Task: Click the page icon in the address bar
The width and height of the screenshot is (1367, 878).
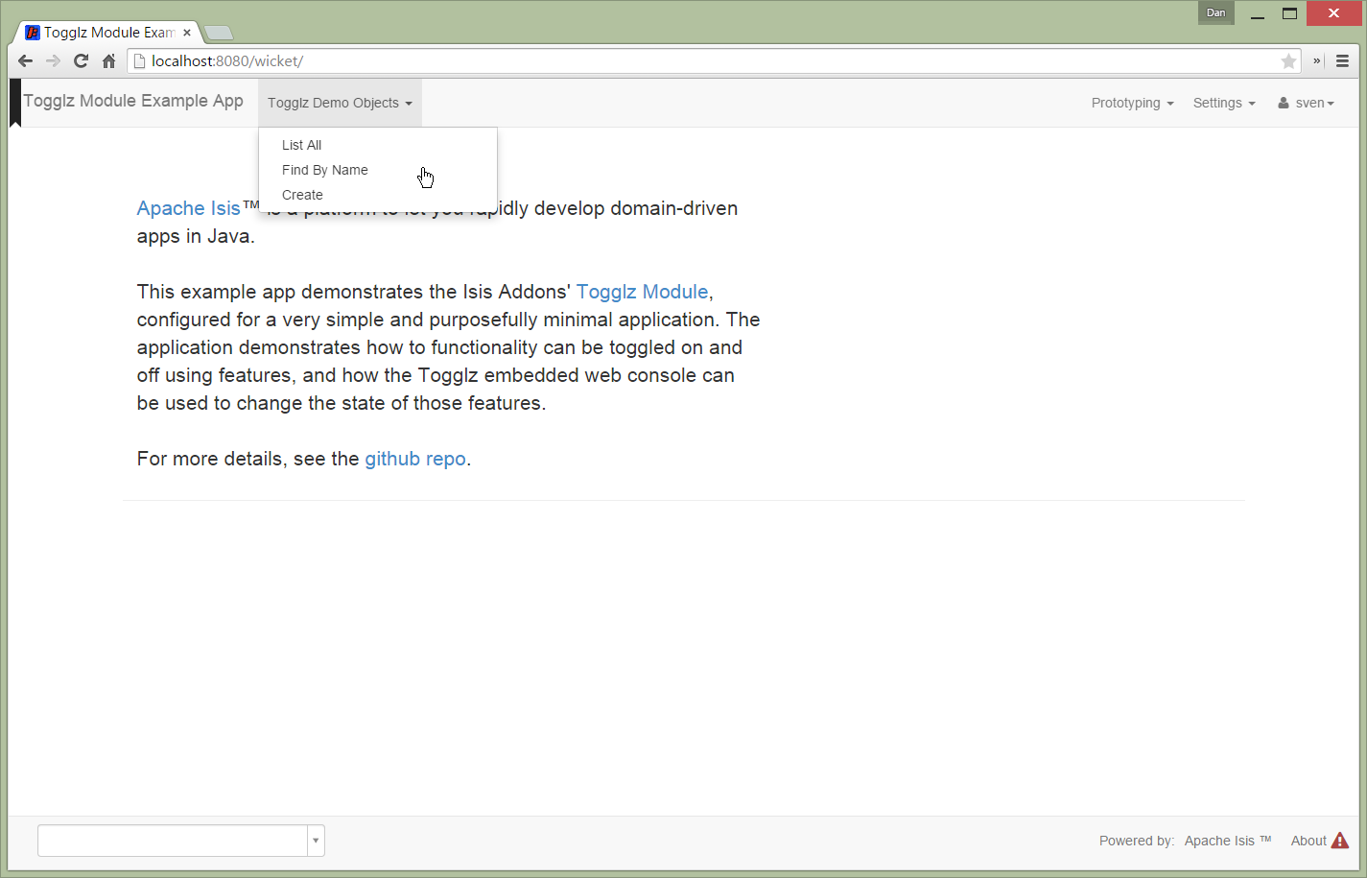Action: [139, 61]
